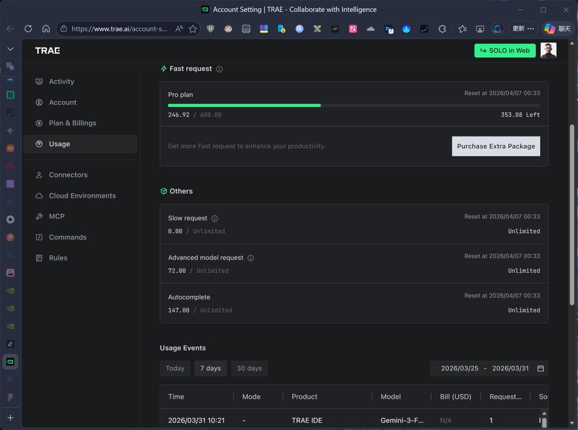Open the cloud extension icon

click(370, 29)
